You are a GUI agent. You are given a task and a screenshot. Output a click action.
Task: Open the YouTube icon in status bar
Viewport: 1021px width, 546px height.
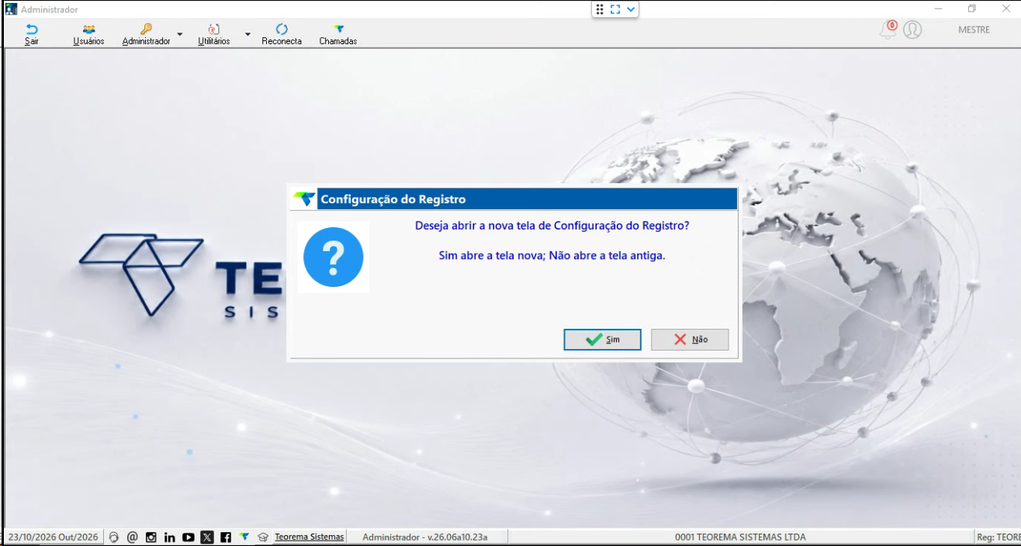189,537
